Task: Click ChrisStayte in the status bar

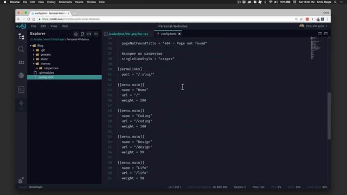Action: (35, 187)
